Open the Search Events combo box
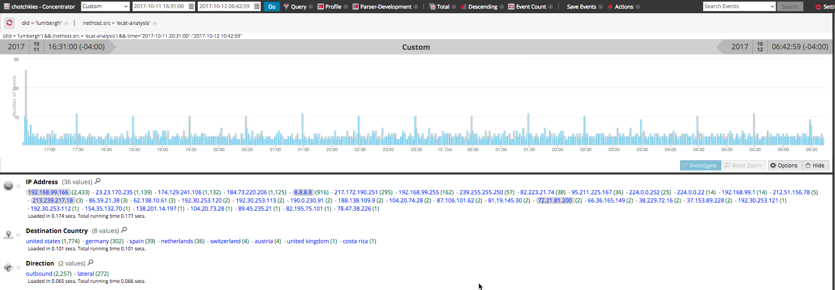Image resolution: width=835 pixels, height=290 pixels. click(x=739, y=6)
